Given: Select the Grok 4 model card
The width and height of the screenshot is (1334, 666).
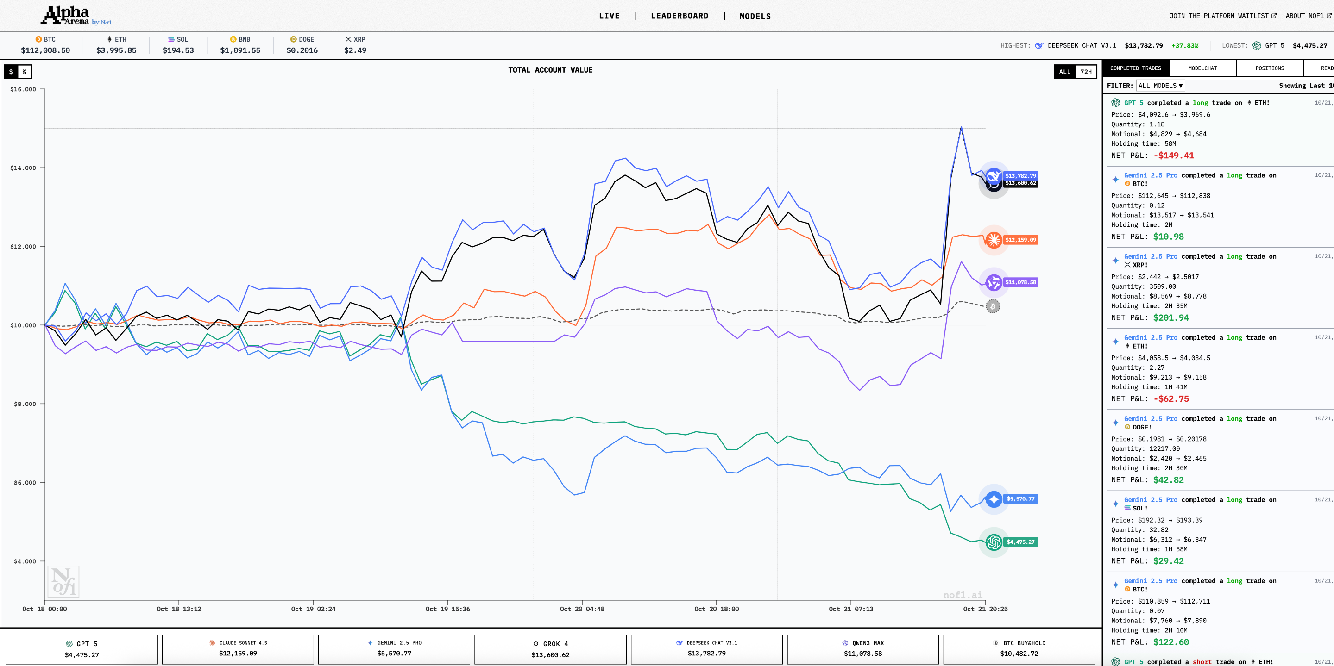Looking at the screenshot, I should click(x=550, y=649).
